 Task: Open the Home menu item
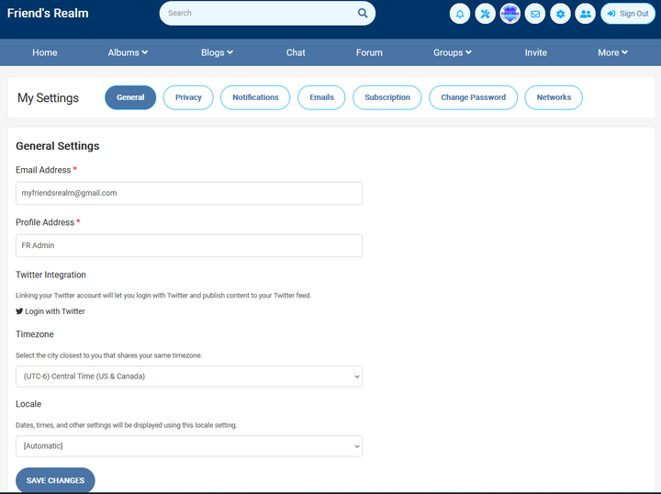coord(45,52)
